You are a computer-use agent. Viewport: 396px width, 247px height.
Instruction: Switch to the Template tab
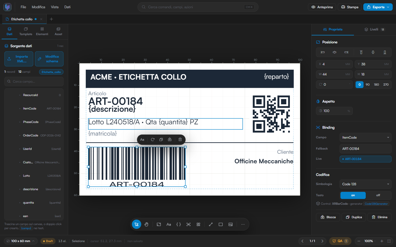pyautogui.click(x=26, y=31)
